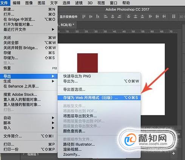Expand the 脚本 submenu
185x160 pixels.
(x=29, y=123)
